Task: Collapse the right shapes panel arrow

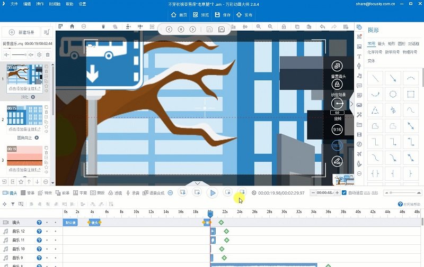Action: (x=351, y=104)
